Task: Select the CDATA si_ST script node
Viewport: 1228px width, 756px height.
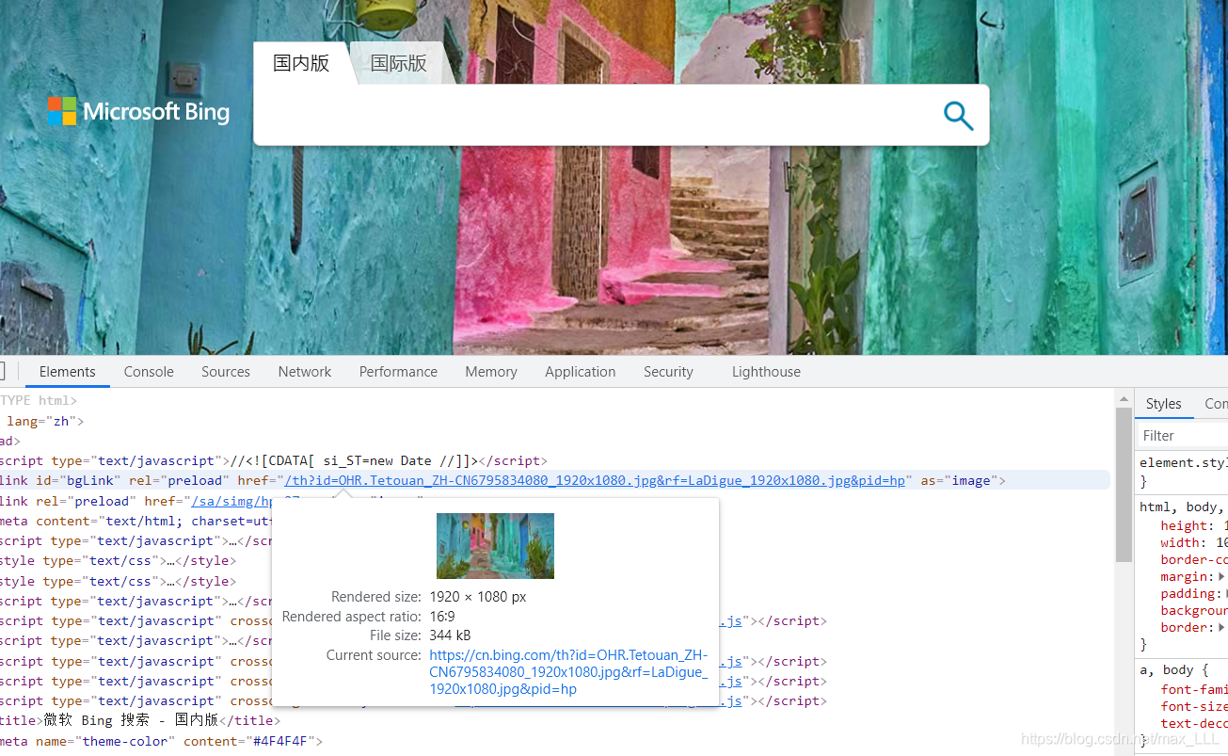Action: coord(273,461)
